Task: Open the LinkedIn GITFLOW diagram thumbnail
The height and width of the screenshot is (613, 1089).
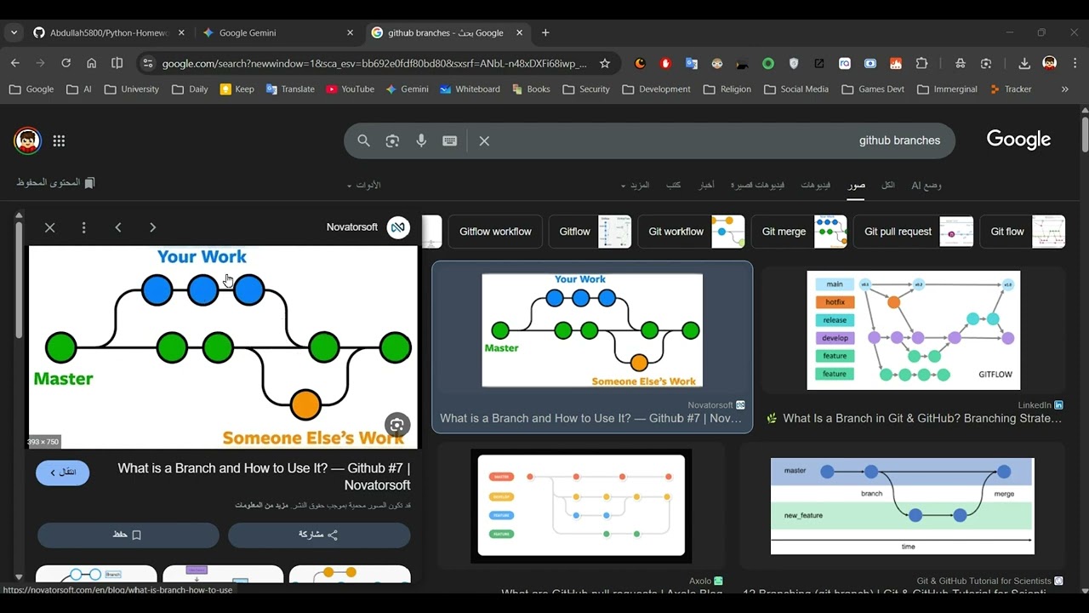Action: point(913,330)
